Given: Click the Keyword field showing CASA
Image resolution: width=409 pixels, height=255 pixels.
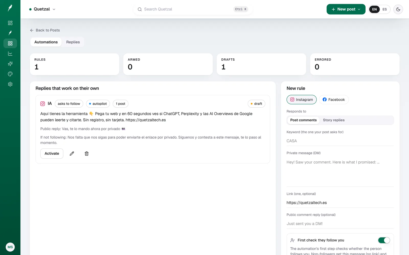Looking at the screenshot, I should pyautogui.click(x=340, y=141).
